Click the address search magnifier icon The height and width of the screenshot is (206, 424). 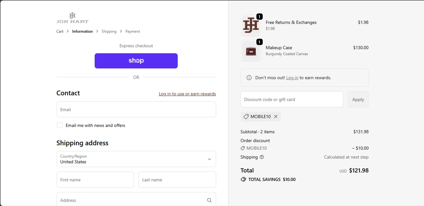point(209,200)
